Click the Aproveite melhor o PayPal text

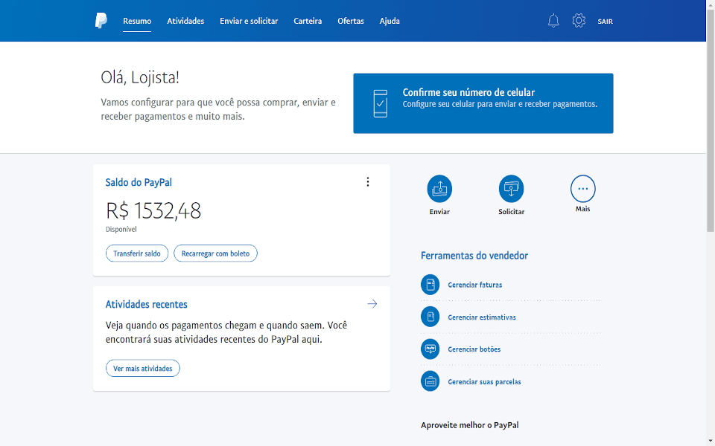pyautogui.click(x=470, y=425)
